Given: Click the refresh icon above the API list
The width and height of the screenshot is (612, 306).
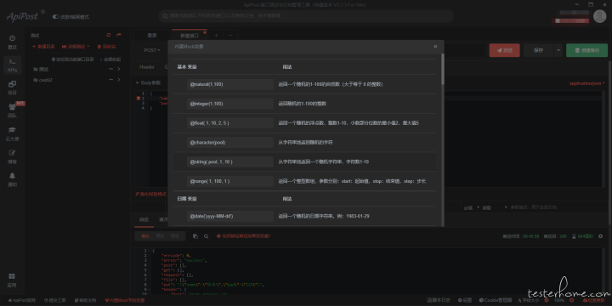Looking at the screenshot, I should click(x=109, y=35).
